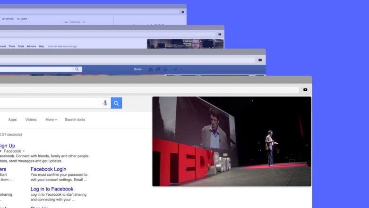This screenshot has height=208, width=369.
Task: Activate the voice search microphone icon
Action: pyautogui.click(x=105, y=103)
